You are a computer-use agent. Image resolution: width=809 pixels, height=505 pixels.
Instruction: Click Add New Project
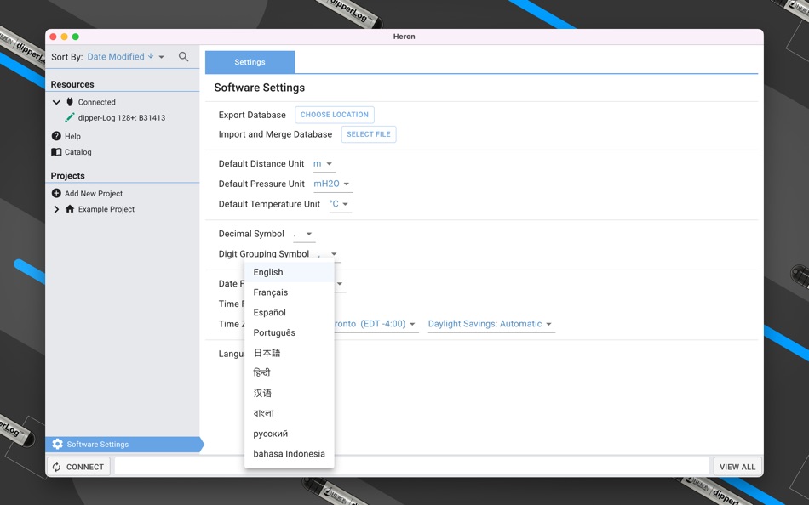pos(94,193)
